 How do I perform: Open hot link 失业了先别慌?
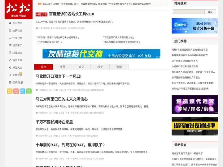(193, 83)
